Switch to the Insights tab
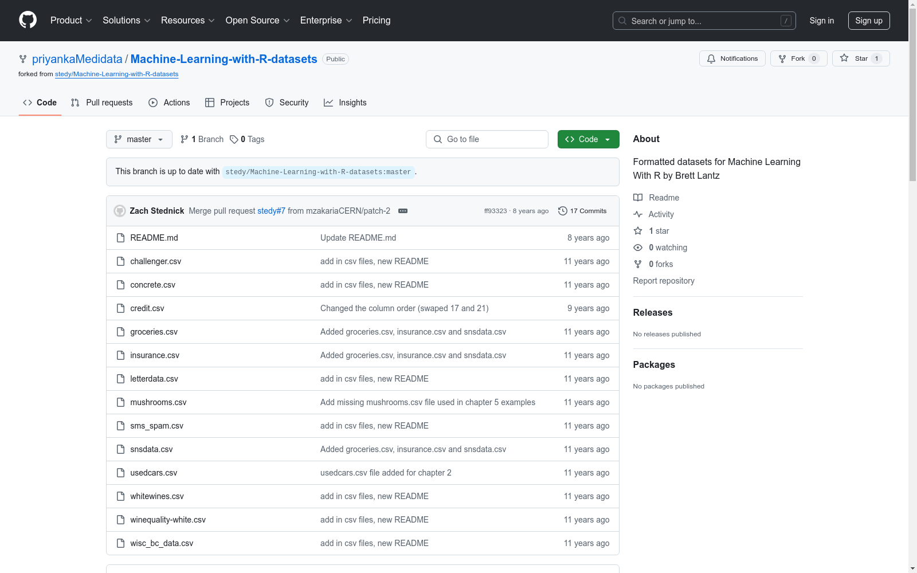 345,103
